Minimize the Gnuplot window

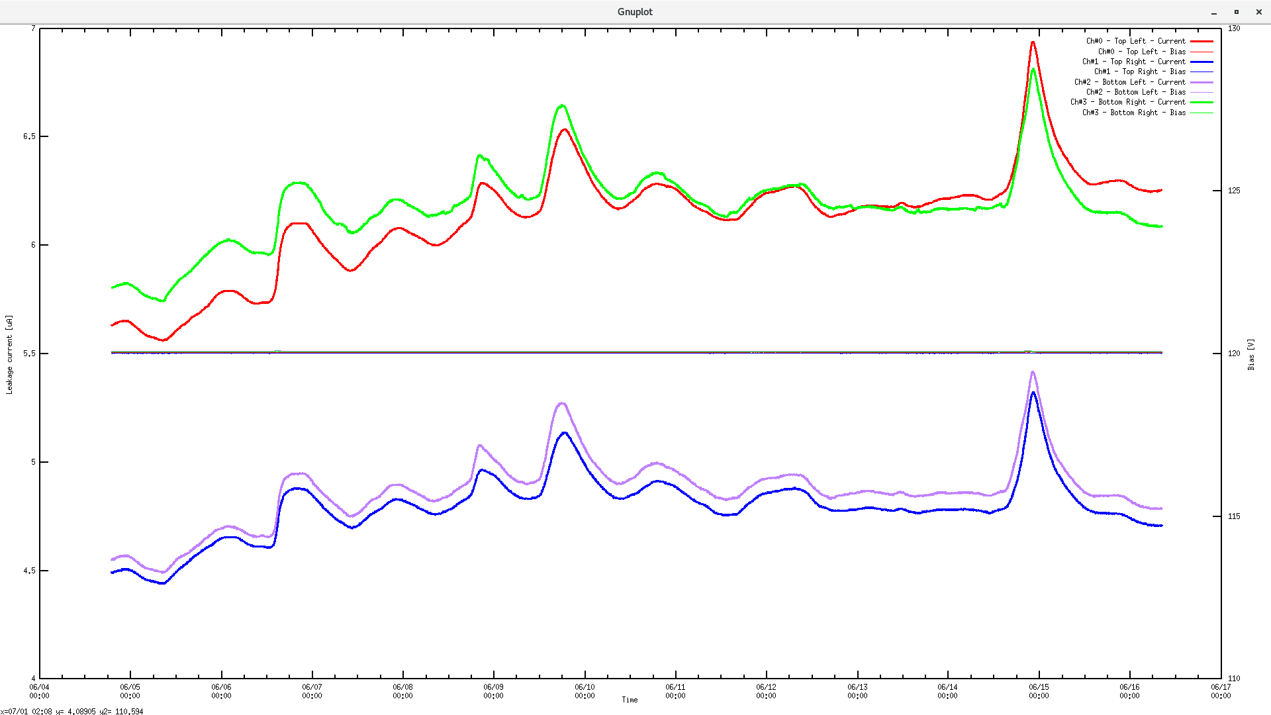pos(1214,13)
